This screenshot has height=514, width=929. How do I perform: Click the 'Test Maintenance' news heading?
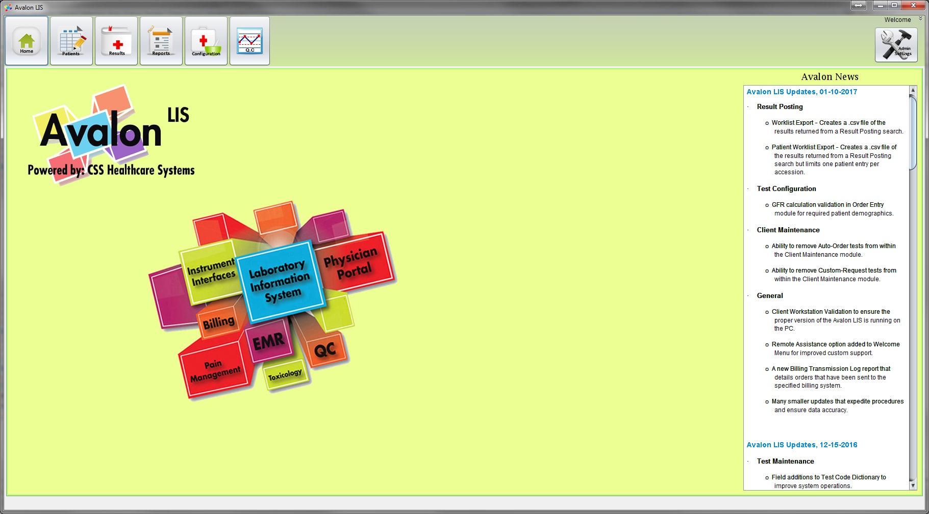785,461
